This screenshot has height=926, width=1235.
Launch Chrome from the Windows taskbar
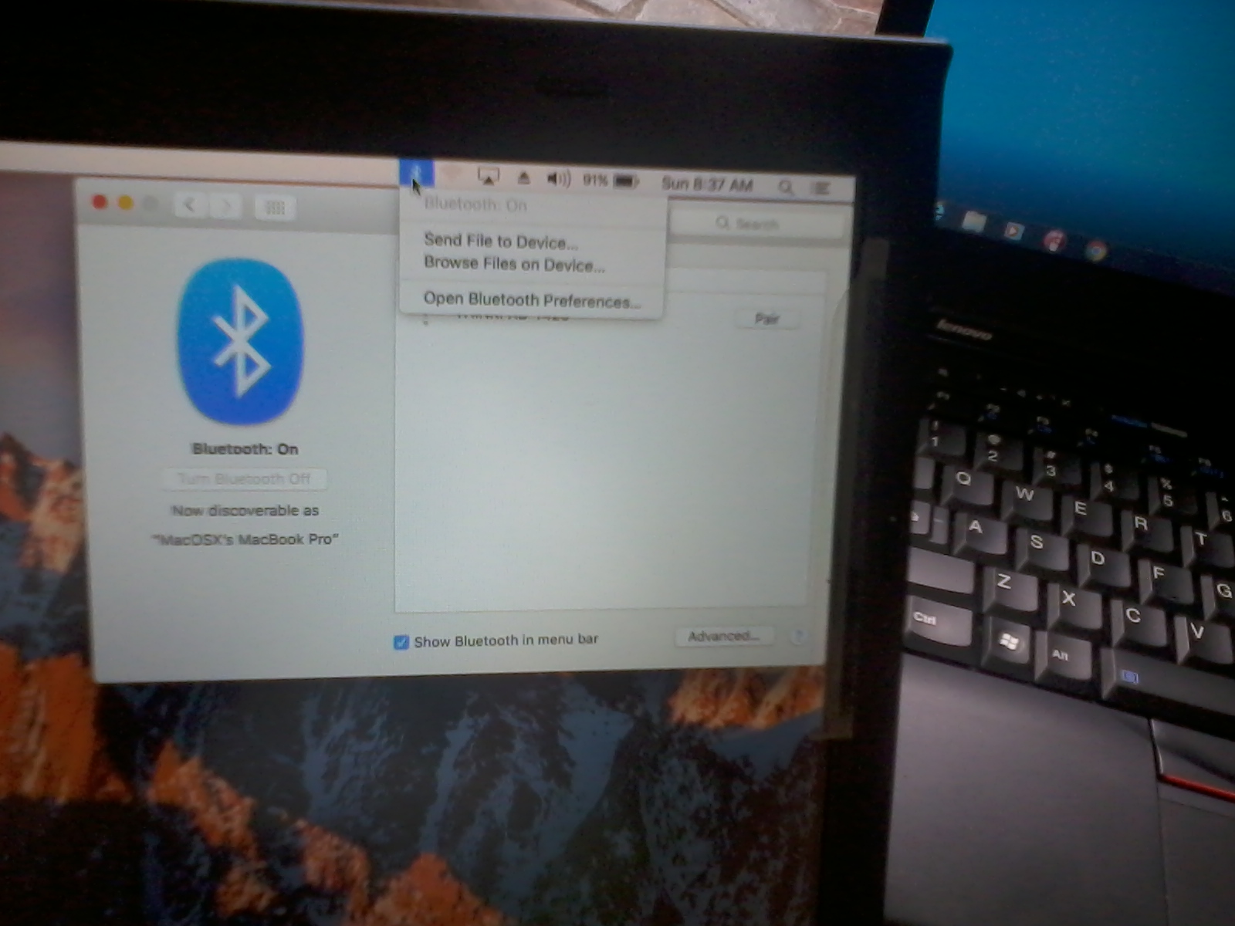[1095, 250]
